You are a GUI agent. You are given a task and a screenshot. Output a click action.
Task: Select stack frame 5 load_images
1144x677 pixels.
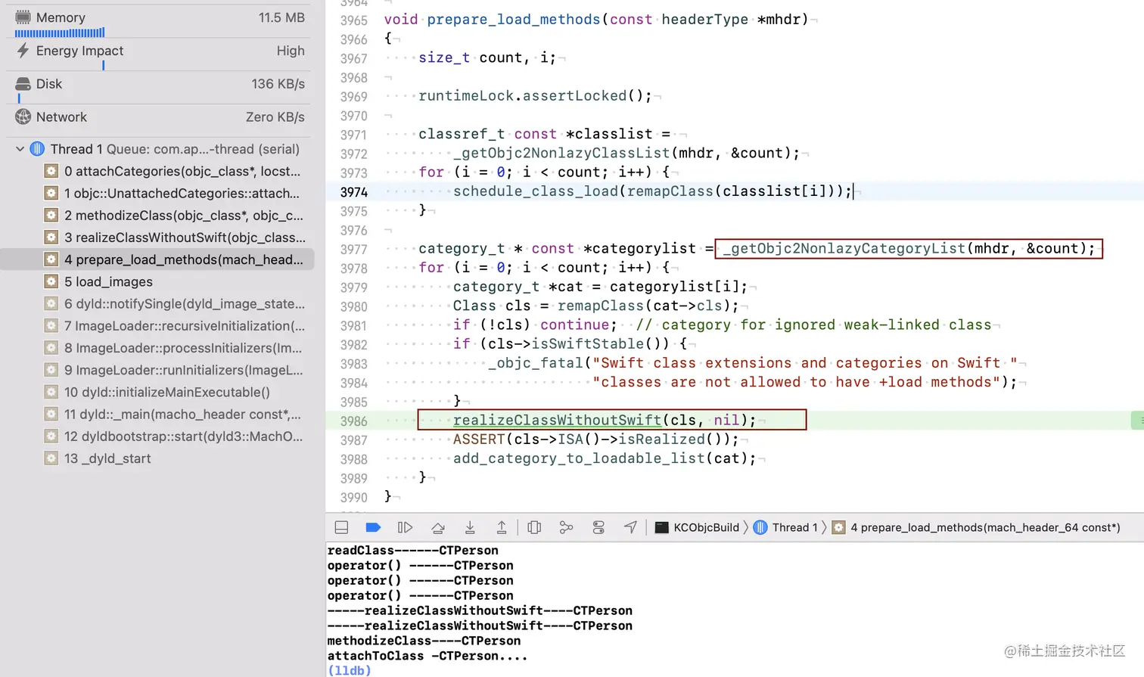click(157, 281)
